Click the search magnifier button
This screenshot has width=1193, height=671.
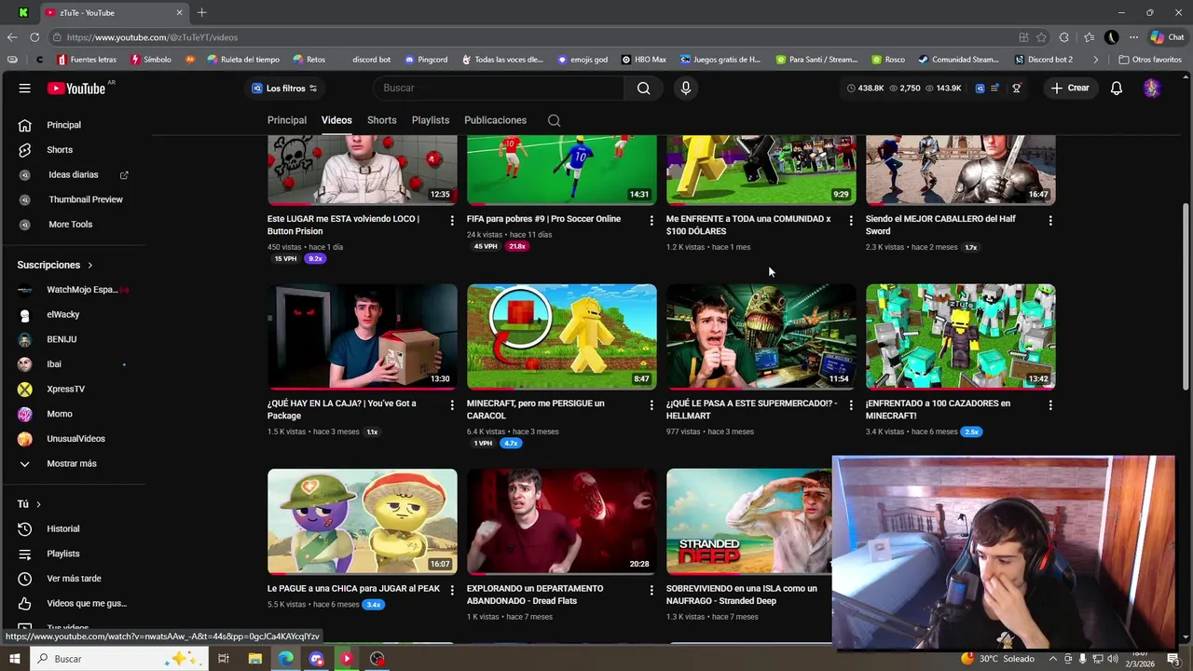[643, 88]
